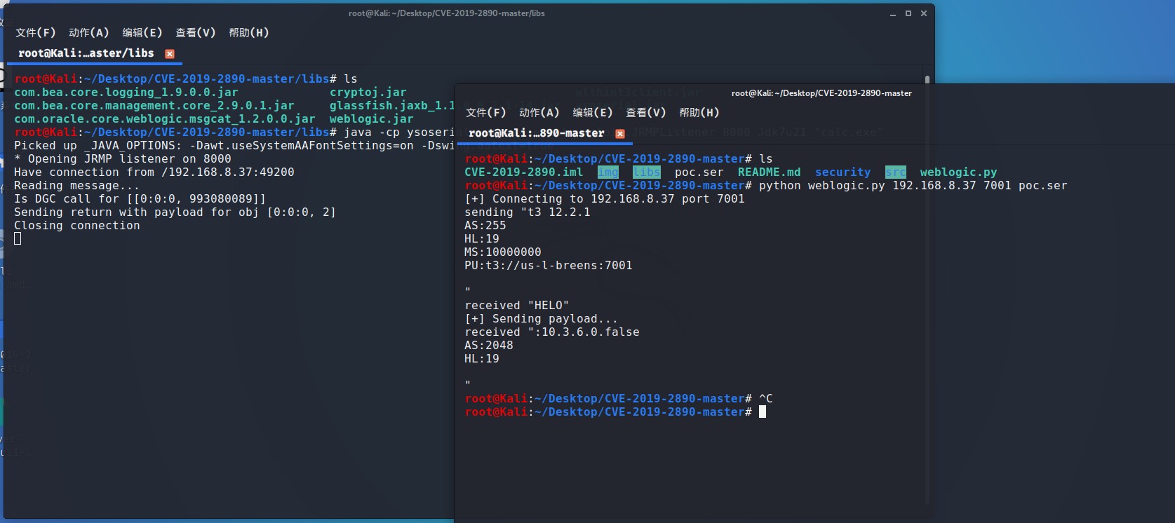Click the security directory name

842,172
